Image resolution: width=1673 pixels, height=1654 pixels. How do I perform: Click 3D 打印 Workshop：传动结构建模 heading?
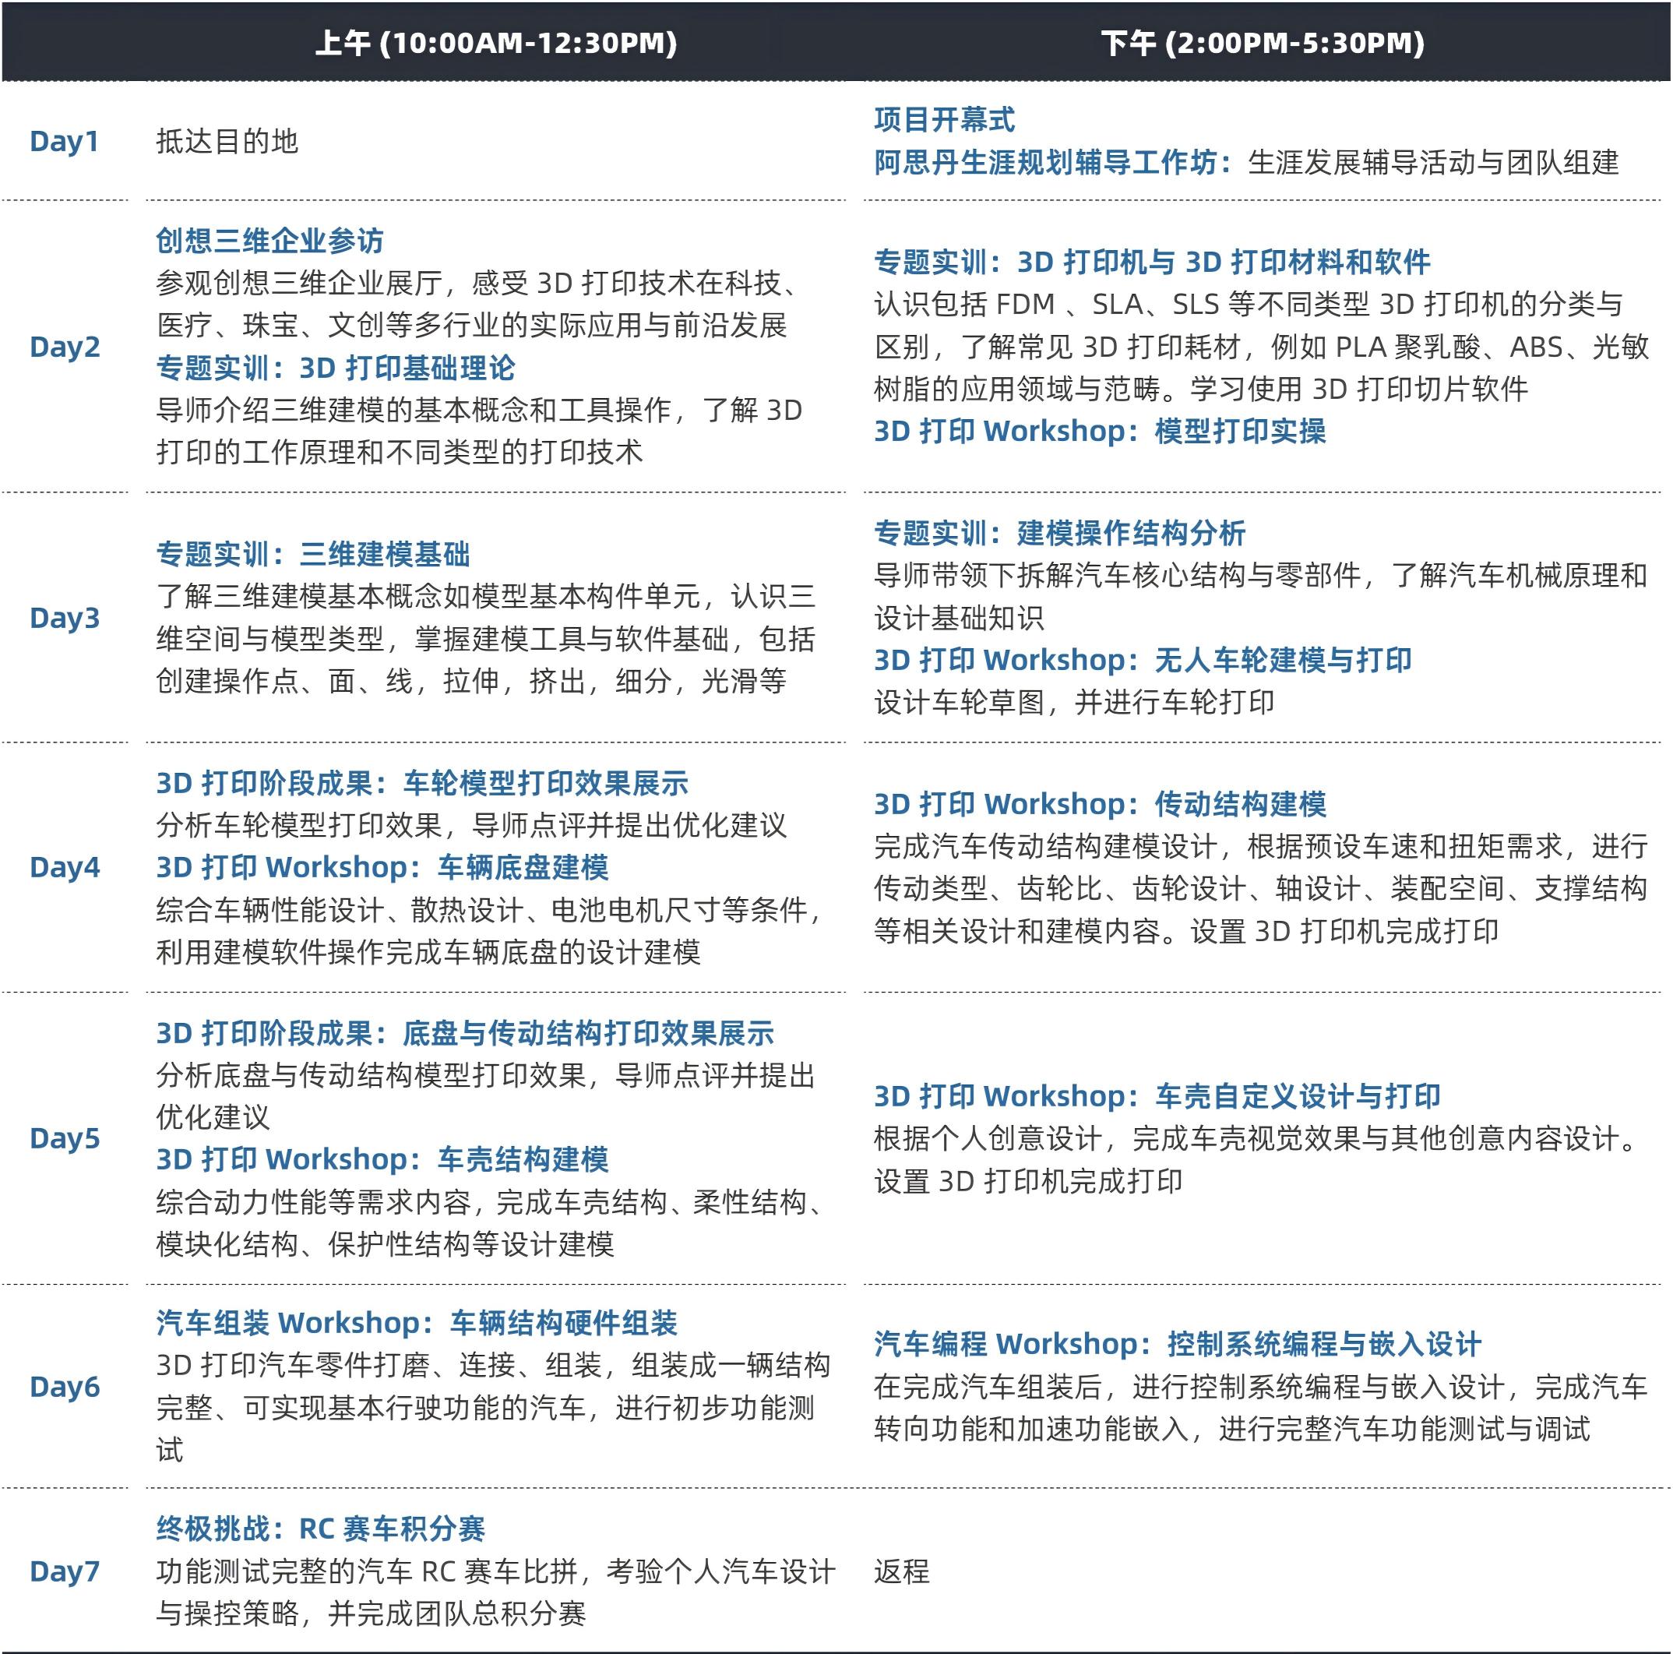tap(1100, 803)
